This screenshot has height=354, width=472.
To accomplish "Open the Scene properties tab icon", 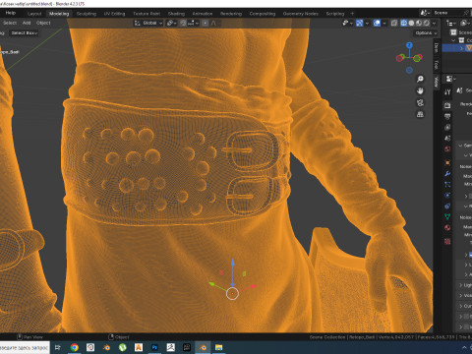I will [447, 138].
